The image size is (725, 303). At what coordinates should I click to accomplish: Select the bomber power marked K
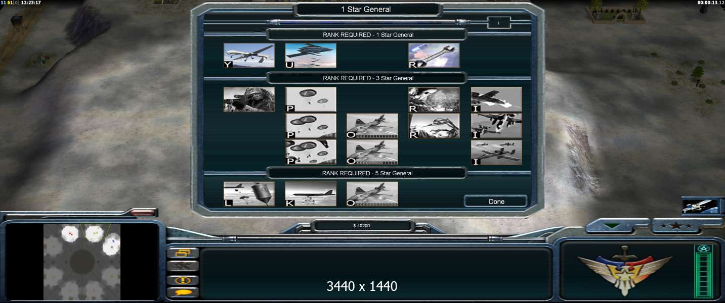311,194
